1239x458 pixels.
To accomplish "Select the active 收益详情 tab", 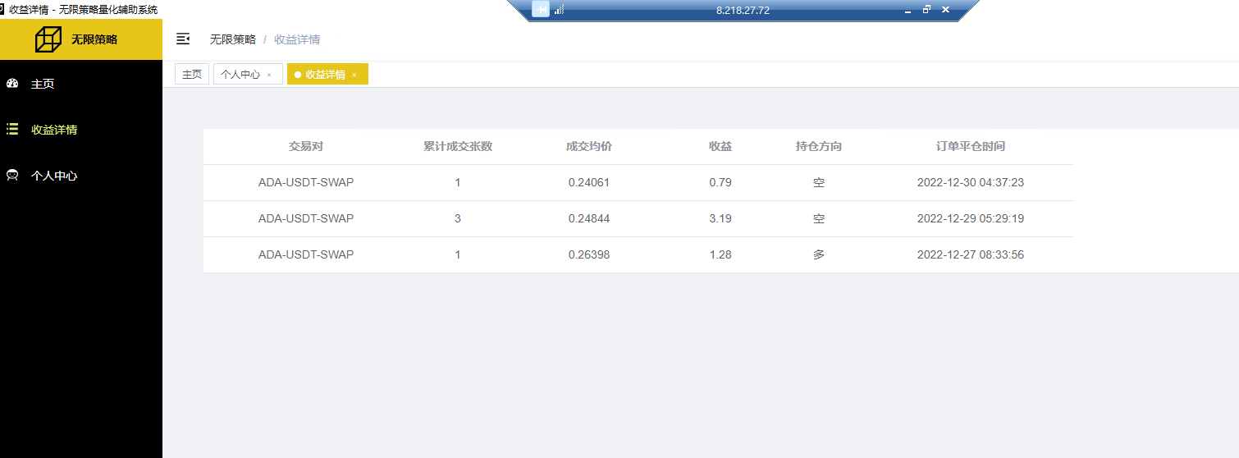I will 326,74.
